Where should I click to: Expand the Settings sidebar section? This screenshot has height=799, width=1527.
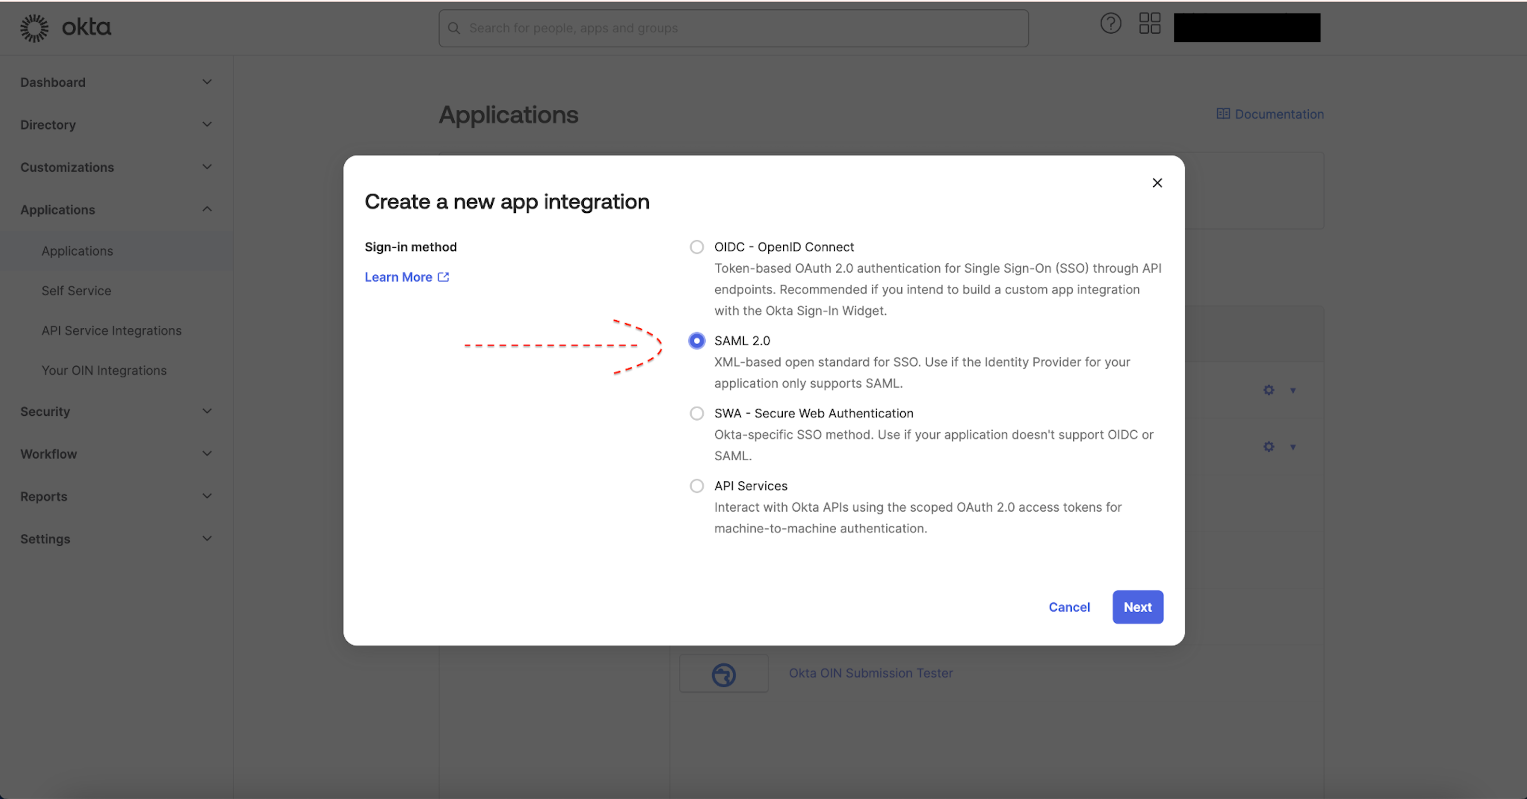116,539
